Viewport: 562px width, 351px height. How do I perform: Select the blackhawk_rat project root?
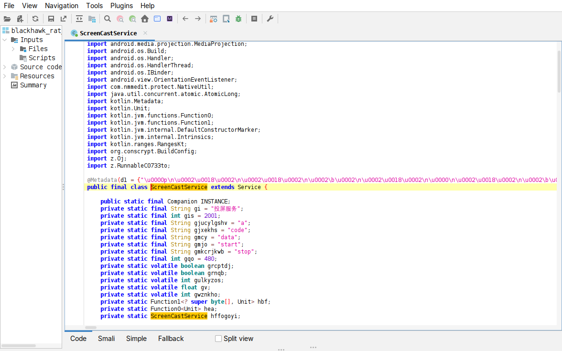(36, 31)
